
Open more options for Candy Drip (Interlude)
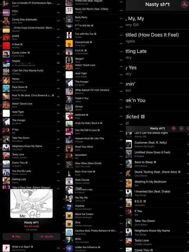58,21
